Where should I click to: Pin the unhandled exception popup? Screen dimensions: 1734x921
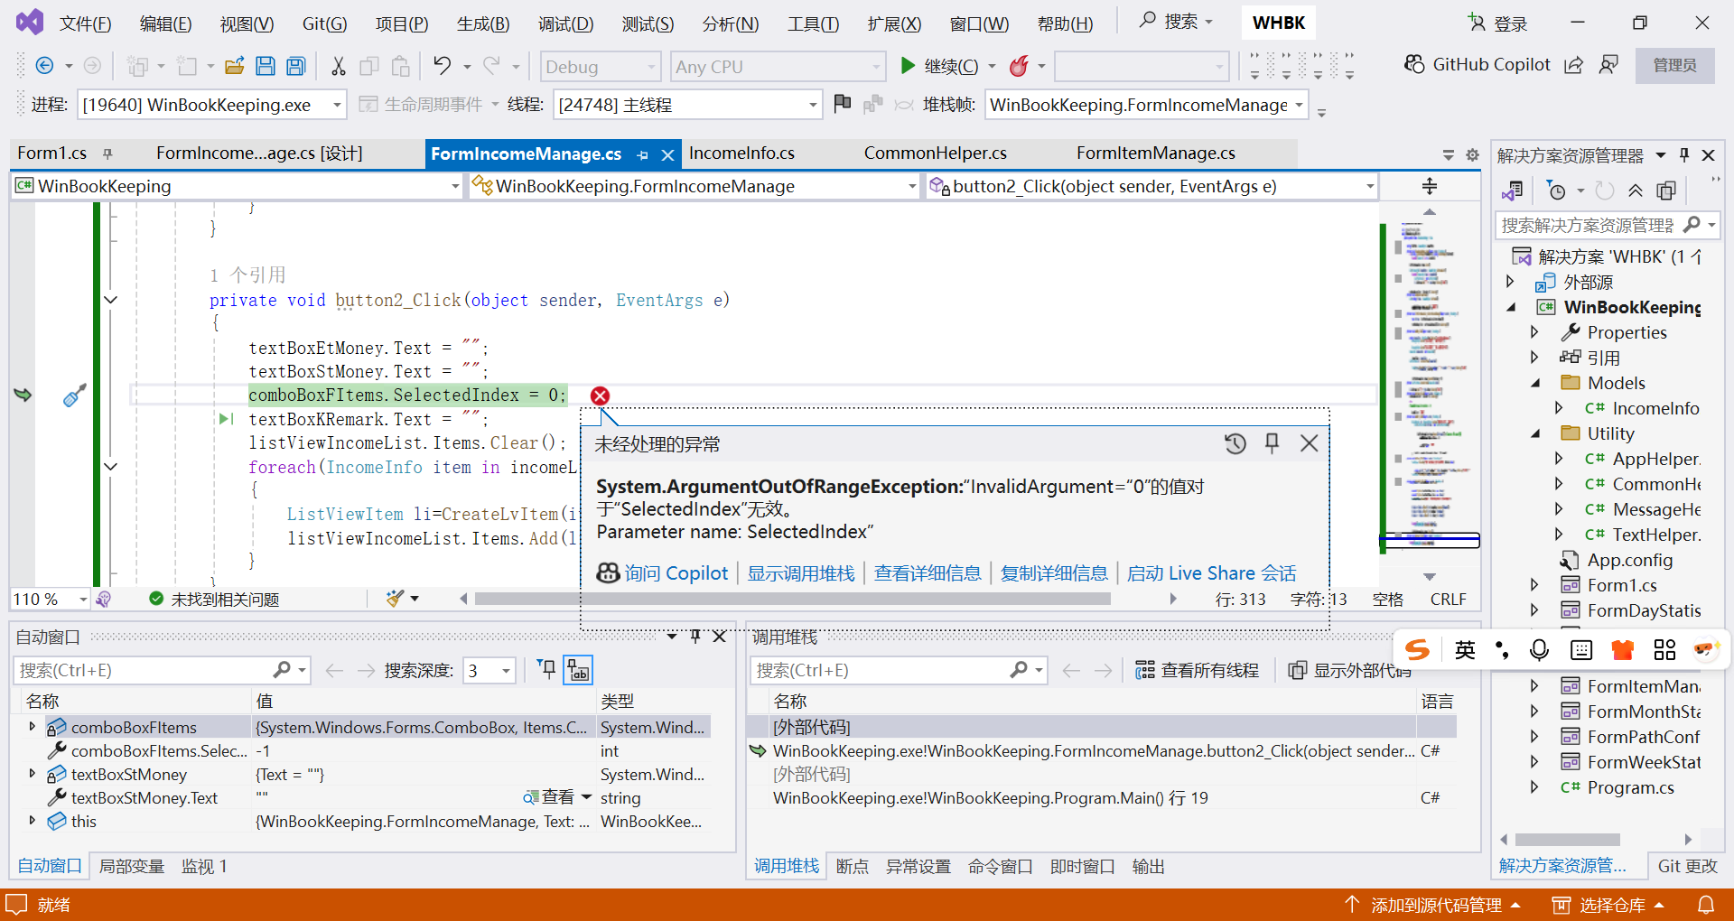(1272, 443)
